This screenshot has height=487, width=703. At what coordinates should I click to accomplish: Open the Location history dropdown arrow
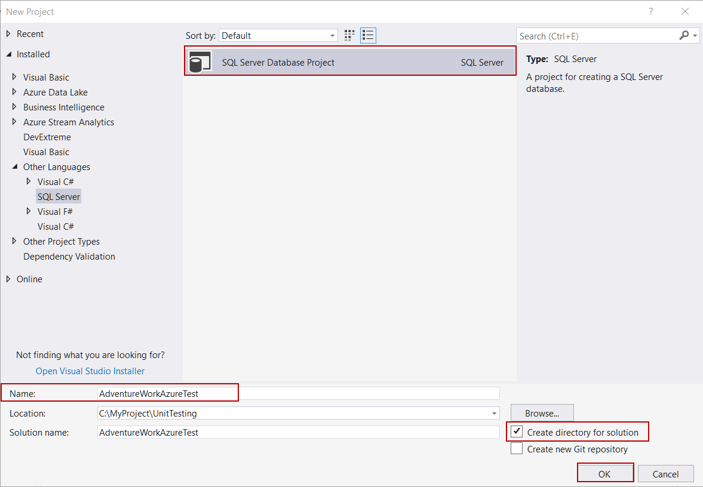494,413
